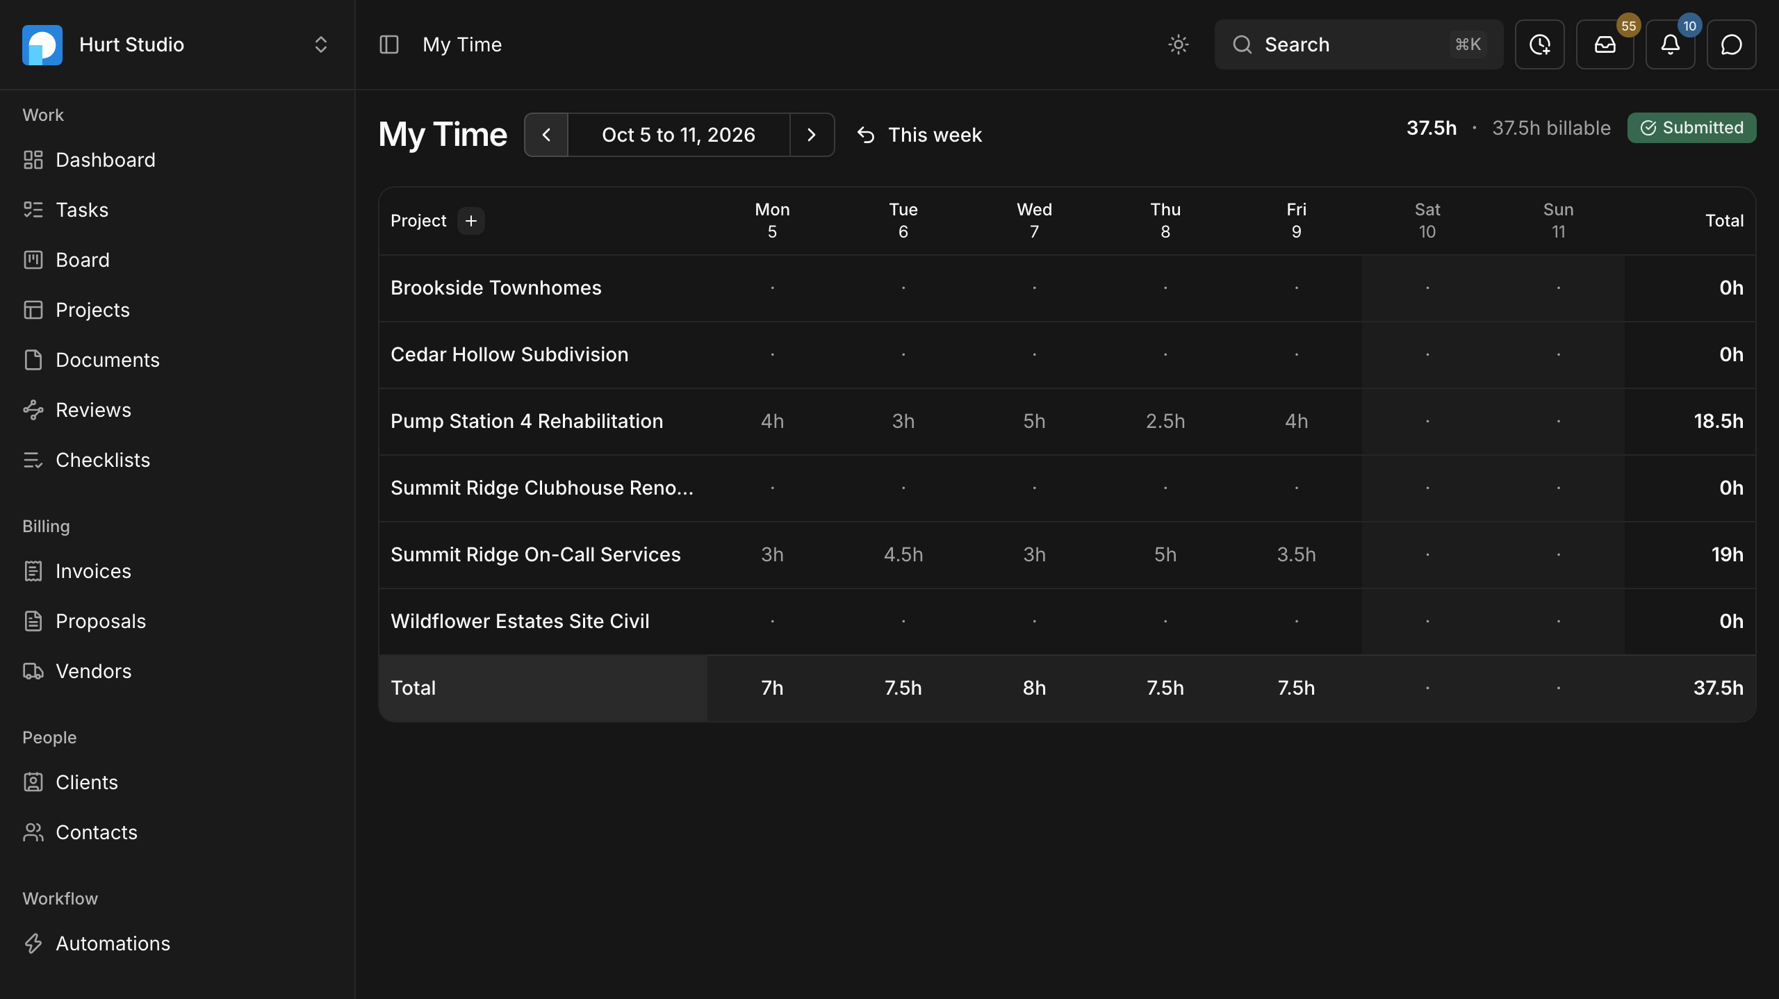The image size is (1779, 999).
Task: Go to the next week
Action: tap(812, 135)
